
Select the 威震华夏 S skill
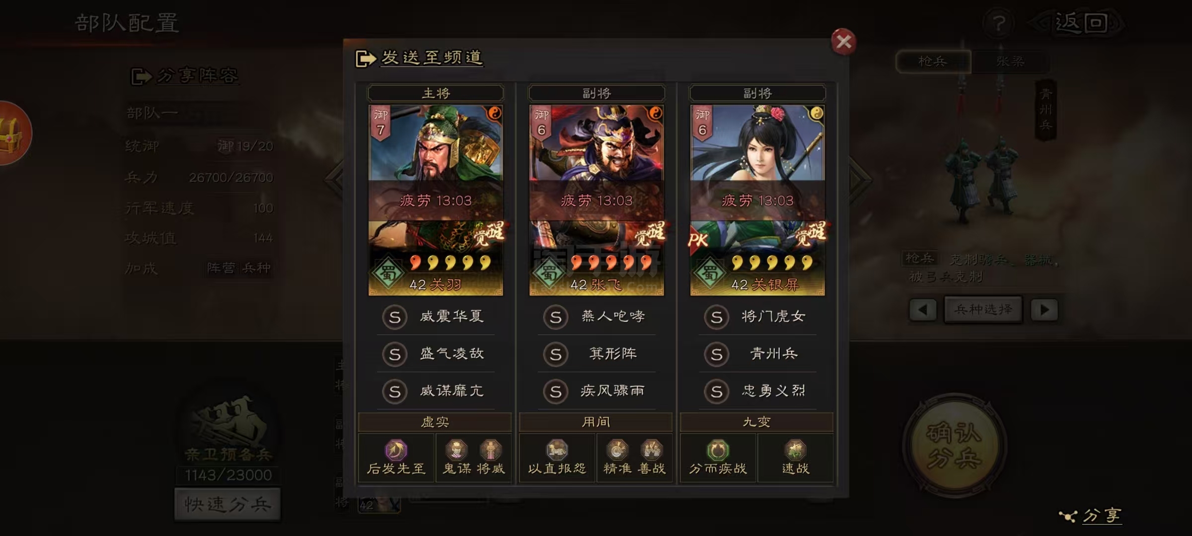pyautogui.click(x=436, y=317)
